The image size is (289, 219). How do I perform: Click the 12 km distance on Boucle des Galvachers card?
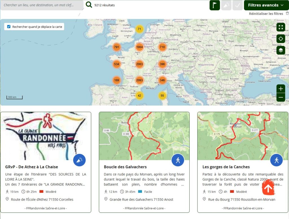[113, 192]
